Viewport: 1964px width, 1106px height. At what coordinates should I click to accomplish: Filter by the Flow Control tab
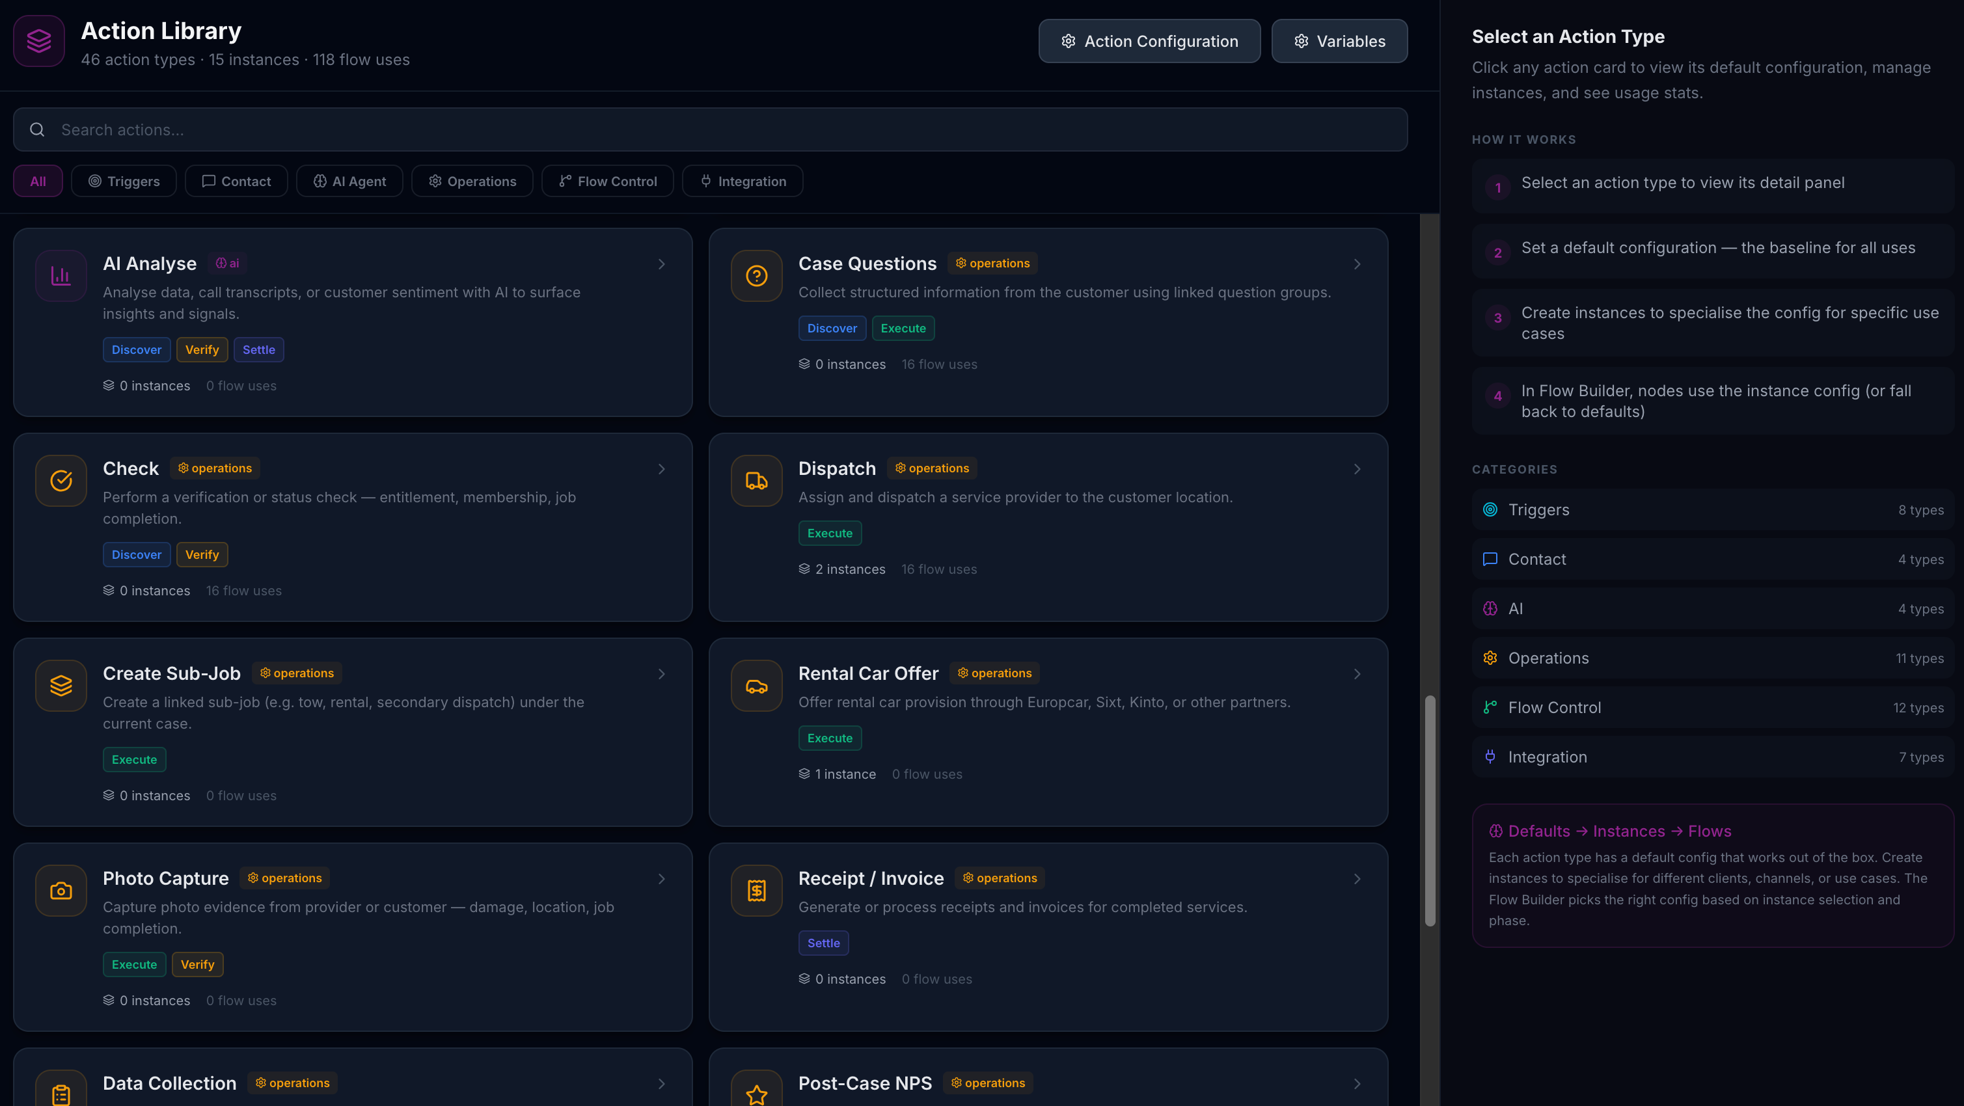(x=608, y=182)
